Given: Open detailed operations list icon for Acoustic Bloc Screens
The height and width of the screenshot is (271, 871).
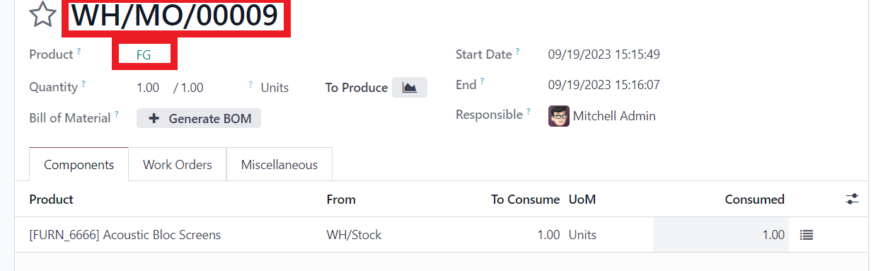Looking at the screenshot, I should coord(806,235).
